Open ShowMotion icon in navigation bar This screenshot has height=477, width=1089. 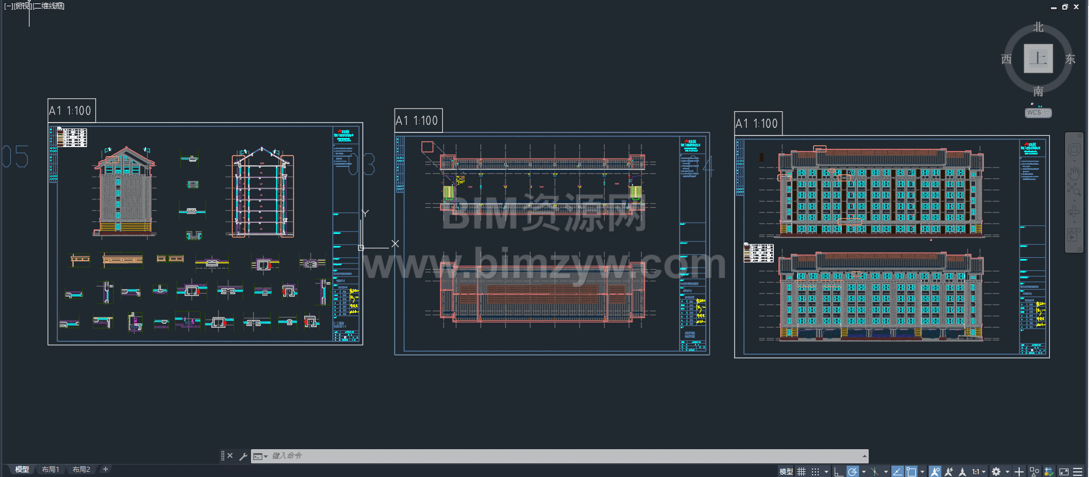pos(1074,235)
